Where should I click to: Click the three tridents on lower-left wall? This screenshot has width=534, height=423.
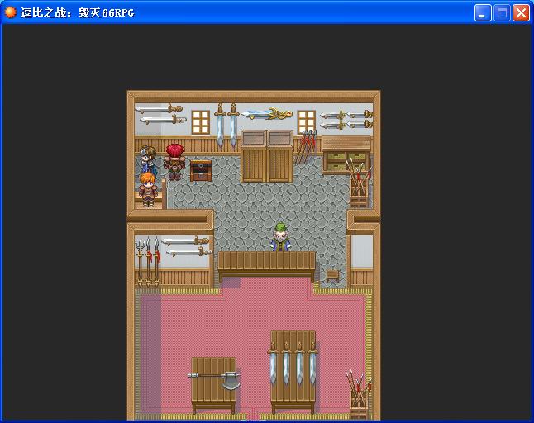pos(148,262)
